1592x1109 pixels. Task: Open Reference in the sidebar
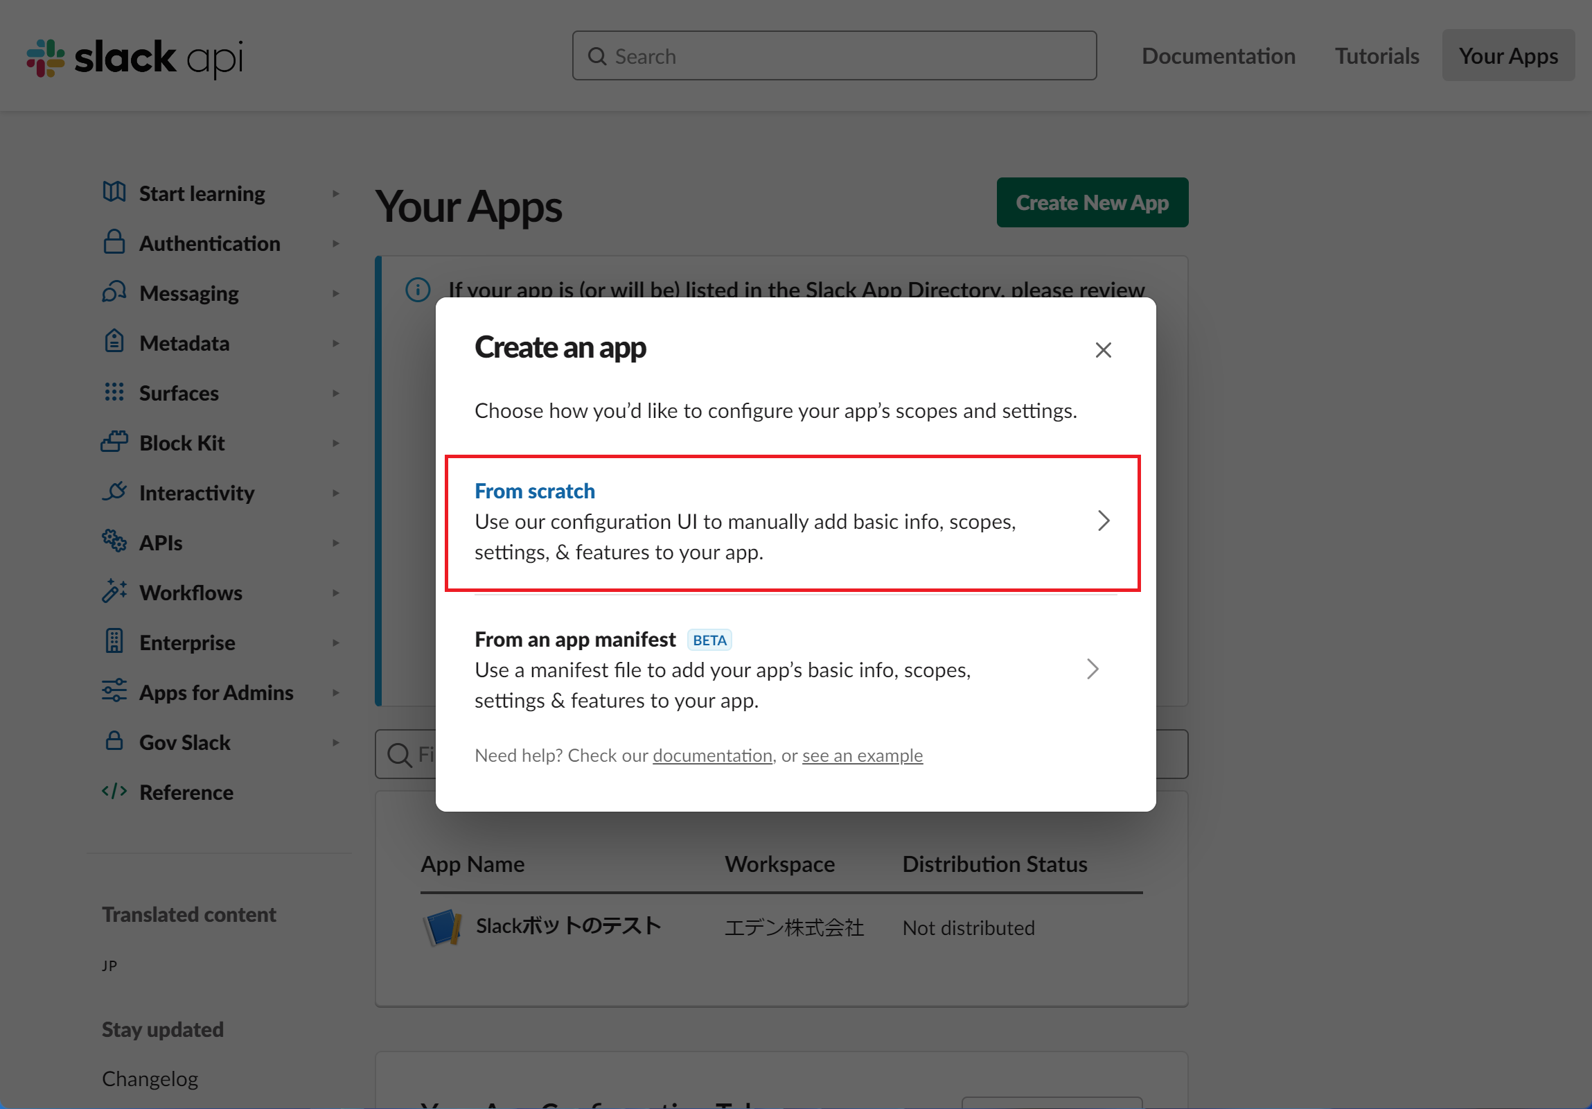pos(186,793)
